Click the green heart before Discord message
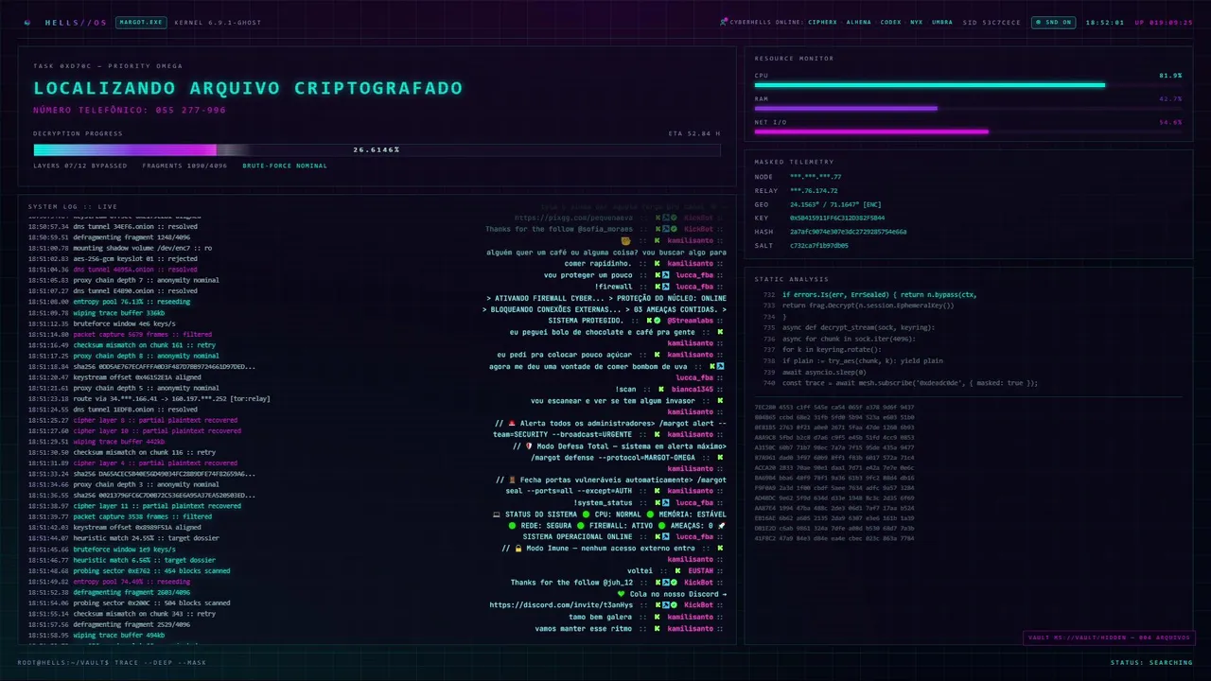The image size is (1211, 681). [622, 594]
